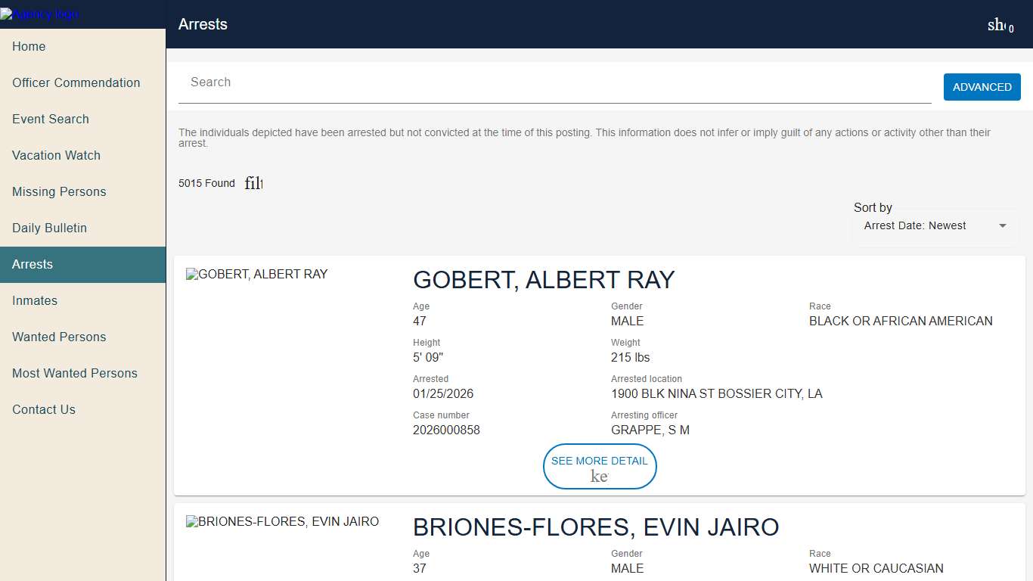This screenshot has width=1033, height=581.
Task: Open Most Wanted Persons
Action: point(75,373)
